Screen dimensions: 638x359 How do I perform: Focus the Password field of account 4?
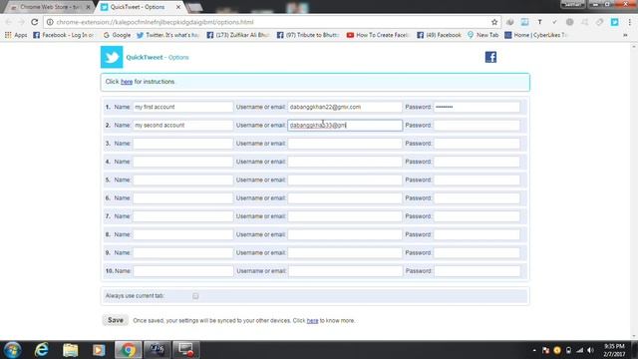pyautogui.click(x=477, y=162)
